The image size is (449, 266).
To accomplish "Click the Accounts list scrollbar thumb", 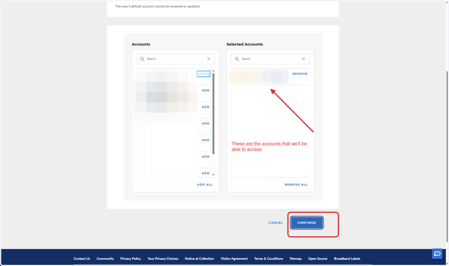I will click(x=213, y=114).
